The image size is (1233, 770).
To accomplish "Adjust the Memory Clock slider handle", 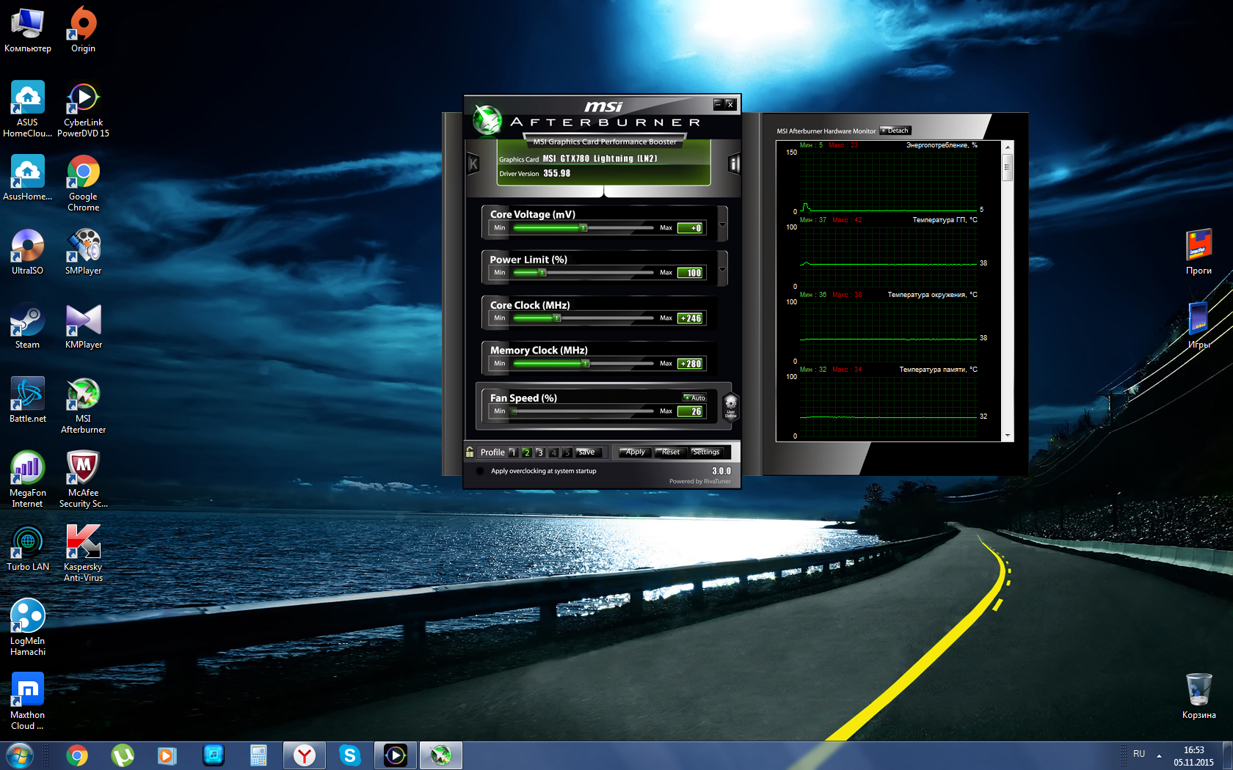I will (586, 364).
